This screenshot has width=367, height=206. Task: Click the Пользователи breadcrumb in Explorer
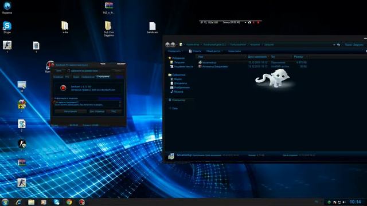[x=238, y=45]
